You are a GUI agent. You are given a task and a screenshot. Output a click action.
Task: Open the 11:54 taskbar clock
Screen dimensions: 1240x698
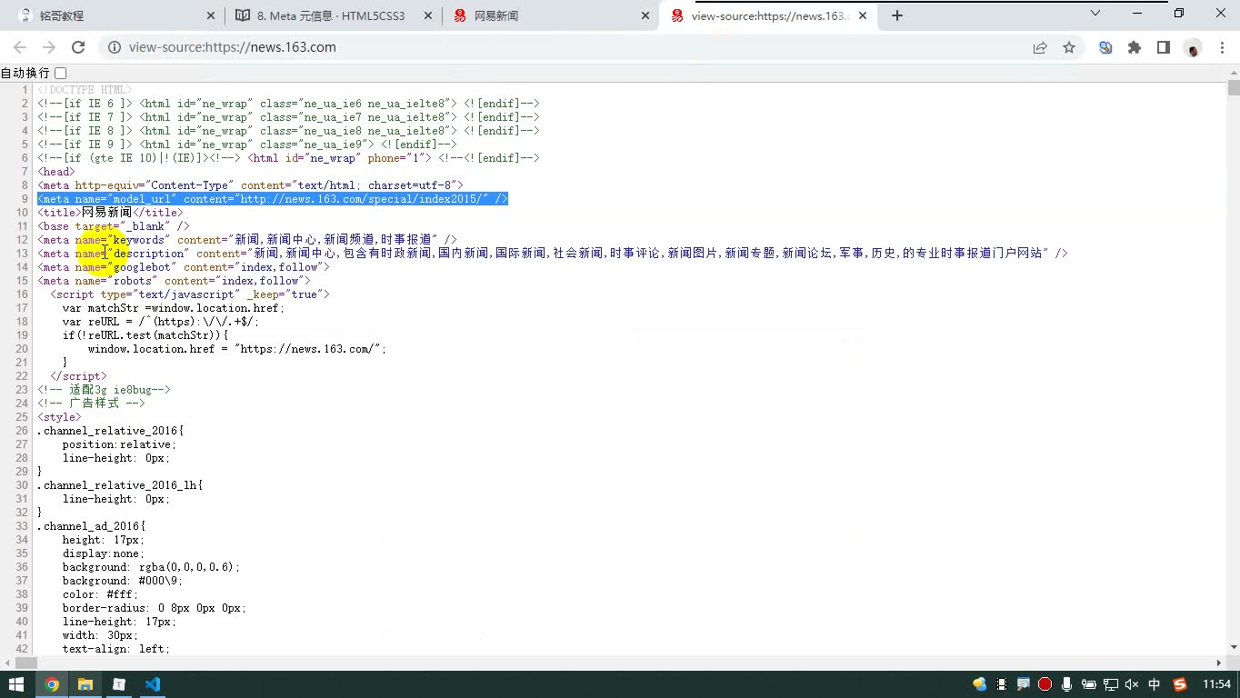1216,684
